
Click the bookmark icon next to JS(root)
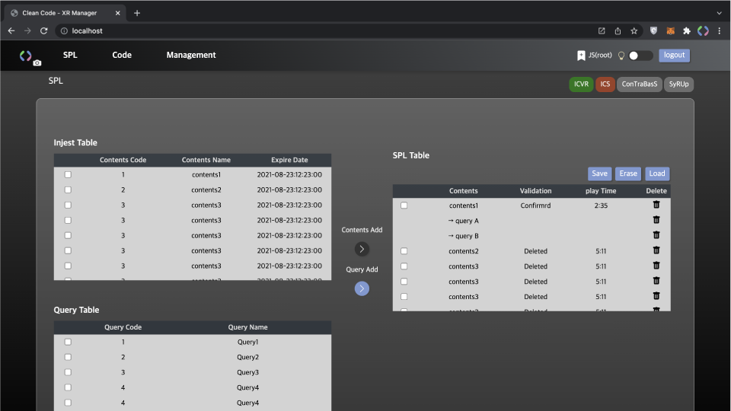(581, 56)
